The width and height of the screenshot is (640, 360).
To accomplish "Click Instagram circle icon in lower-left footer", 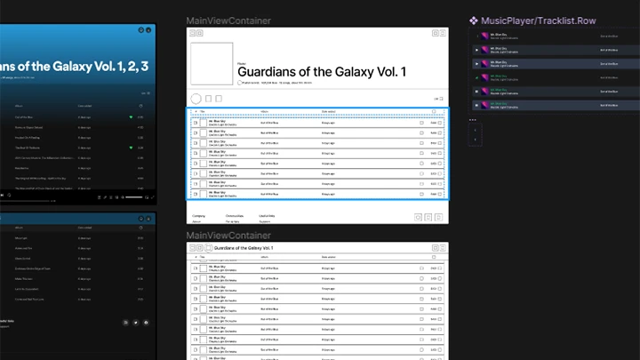I will click(x=125, y=323).
